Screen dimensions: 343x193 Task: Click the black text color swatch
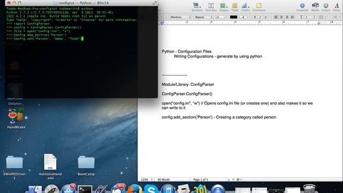point(234,17)
